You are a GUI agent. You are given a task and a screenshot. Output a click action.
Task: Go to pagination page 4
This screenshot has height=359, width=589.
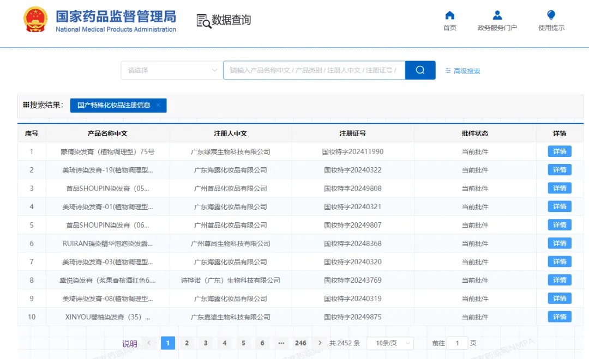pos(224,343)
